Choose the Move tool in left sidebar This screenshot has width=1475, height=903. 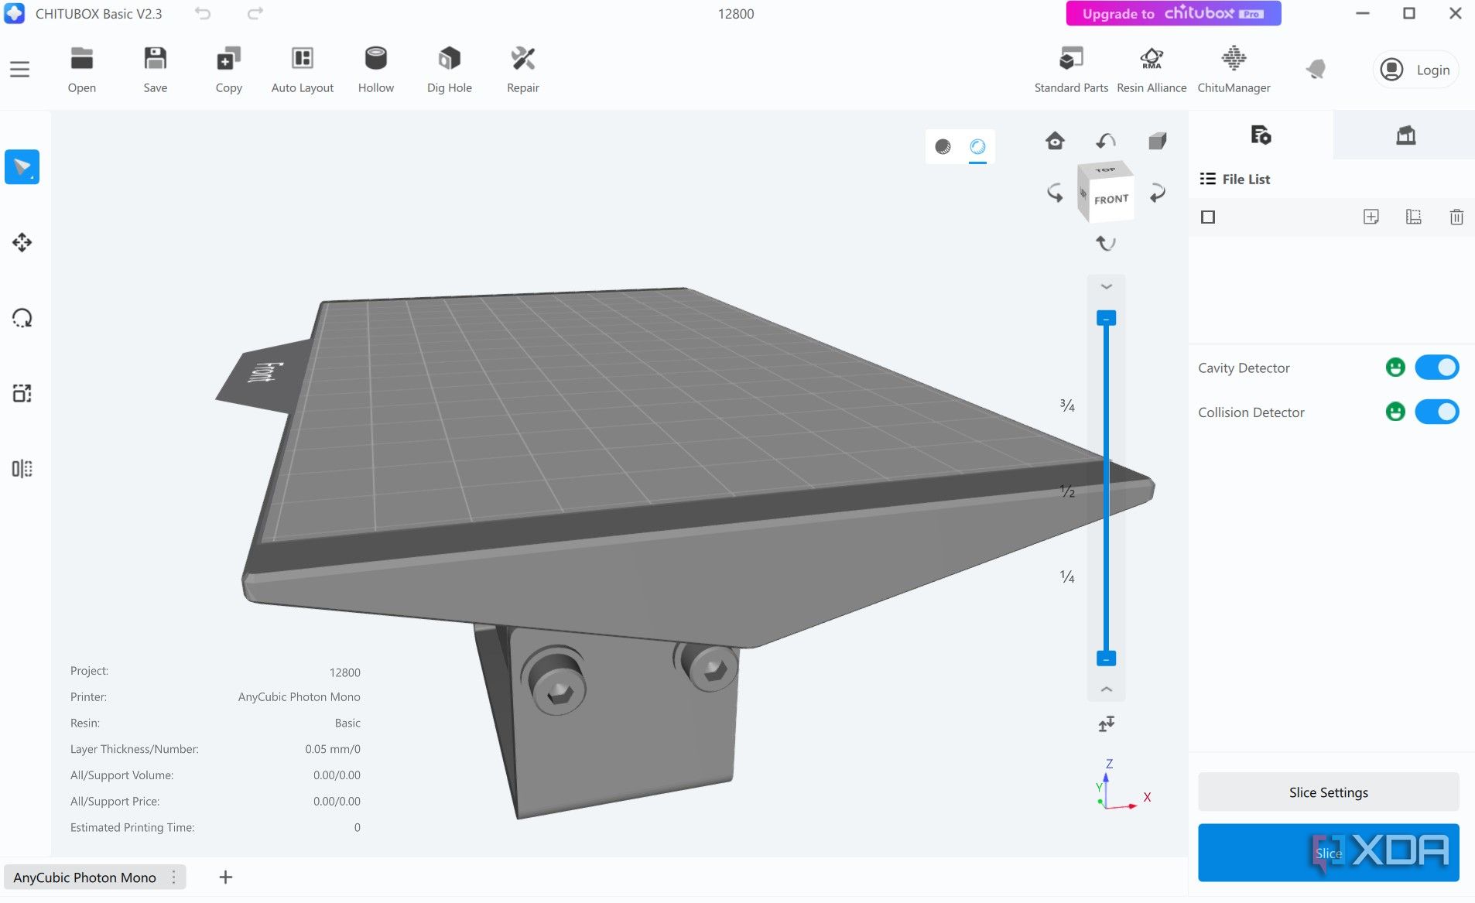pos(22,242)
